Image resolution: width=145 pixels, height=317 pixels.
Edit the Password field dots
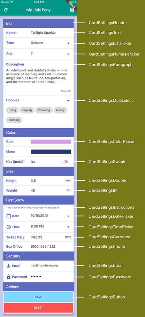point(36,277)
